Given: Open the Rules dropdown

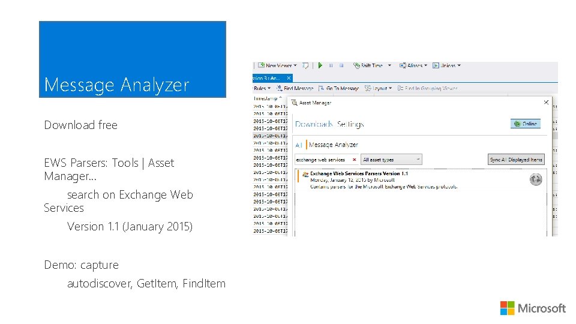Looking at the screenshot, I should click(x=262, y=88).
